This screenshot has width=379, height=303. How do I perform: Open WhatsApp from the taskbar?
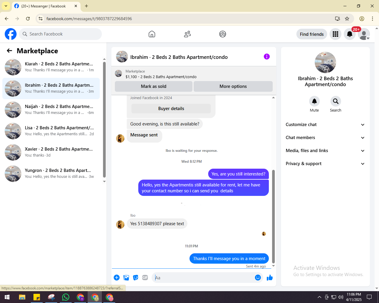pos(66,297)
